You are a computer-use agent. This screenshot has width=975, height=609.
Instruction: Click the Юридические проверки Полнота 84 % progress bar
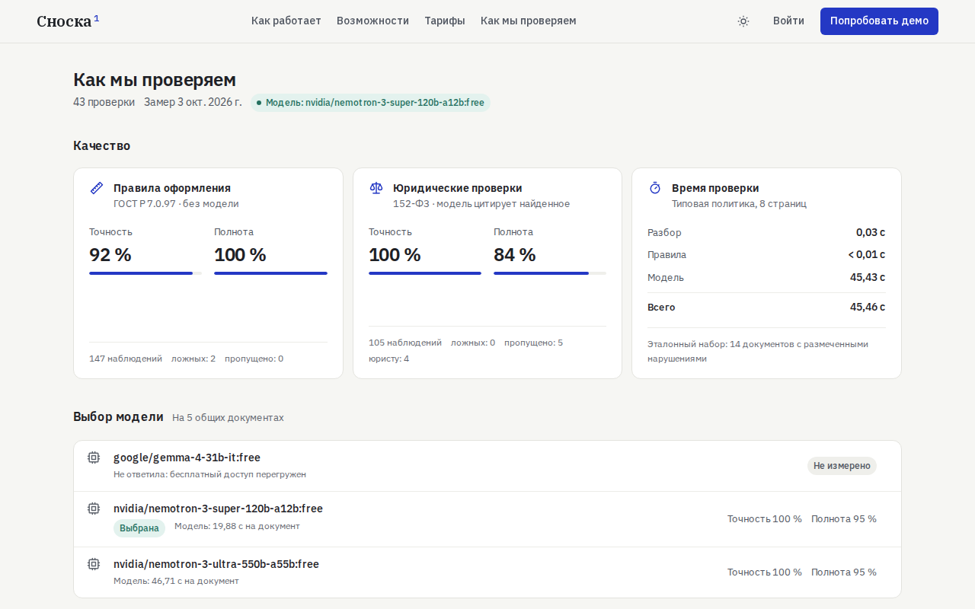pyautogui.click(x=550, y=273)
